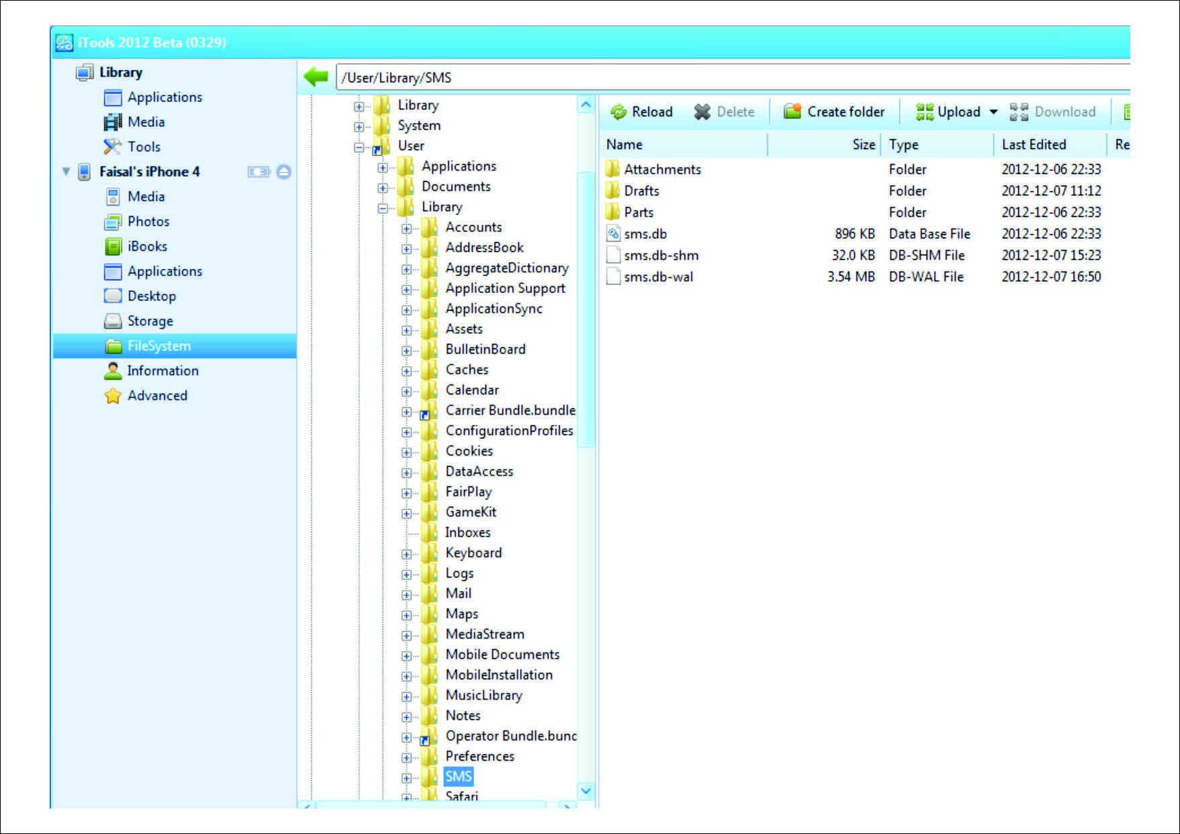The height and width of the screenshot is (834, 1180).
Task: Open Media under Faisal's iPhone 4
Action: coord(146,197)
